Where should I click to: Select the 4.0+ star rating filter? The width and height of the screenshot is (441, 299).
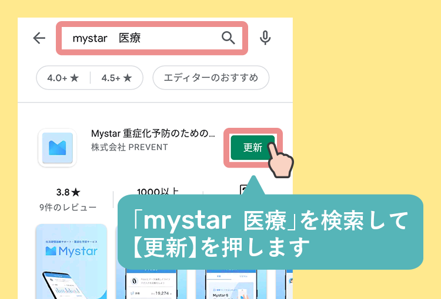pos(63,78)
